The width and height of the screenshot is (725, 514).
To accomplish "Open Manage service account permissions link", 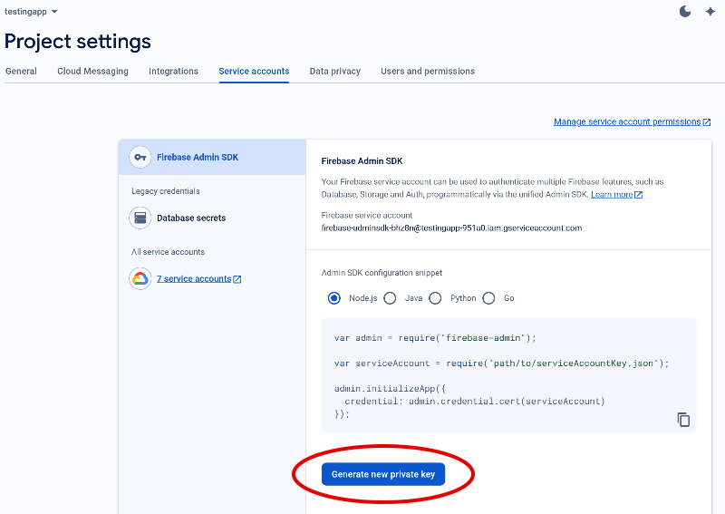I will click(x=627, y=121).
